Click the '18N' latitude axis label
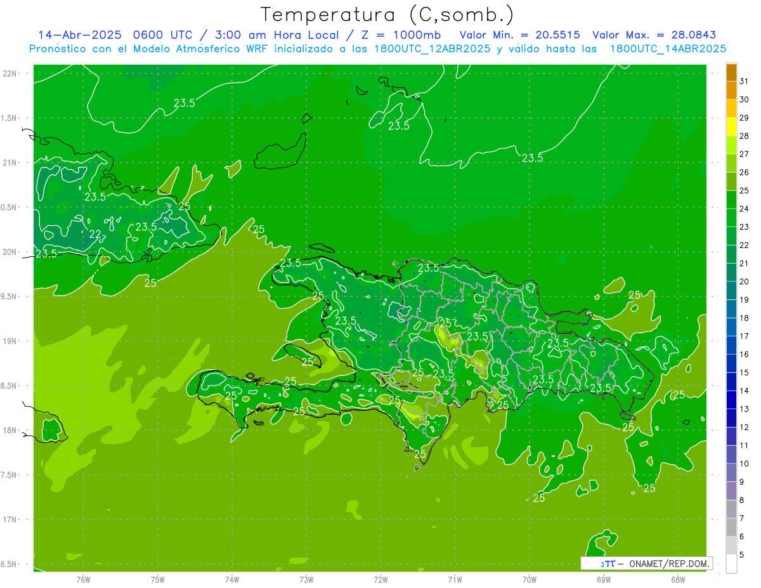761x588 pixels. pos(11,430)
